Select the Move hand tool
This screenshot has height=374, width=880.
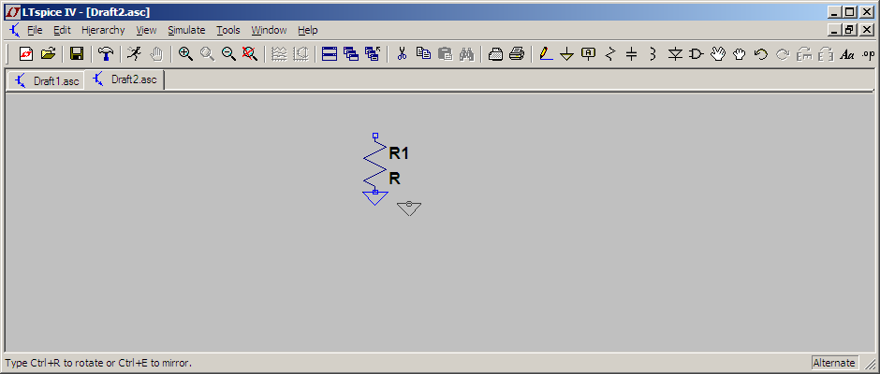coord(718,54)
